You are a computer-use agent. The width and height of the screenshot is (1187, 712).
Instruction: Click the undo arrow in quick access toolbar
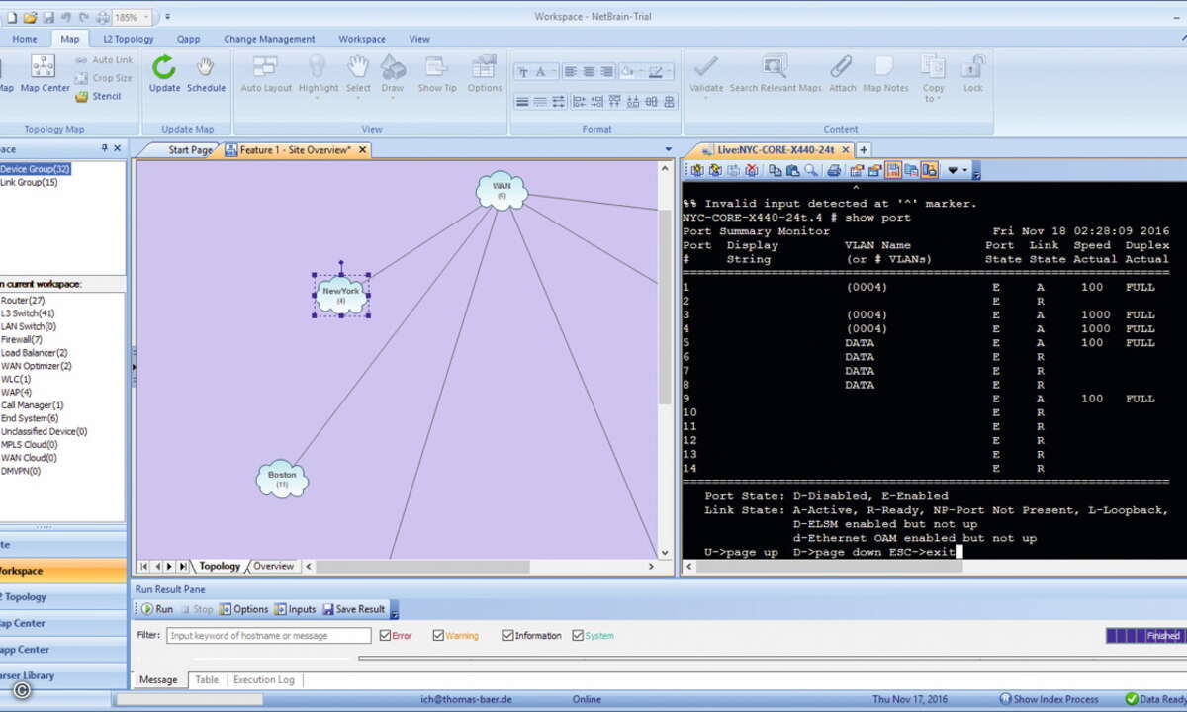pyautogui.click(x=68, y=17)
